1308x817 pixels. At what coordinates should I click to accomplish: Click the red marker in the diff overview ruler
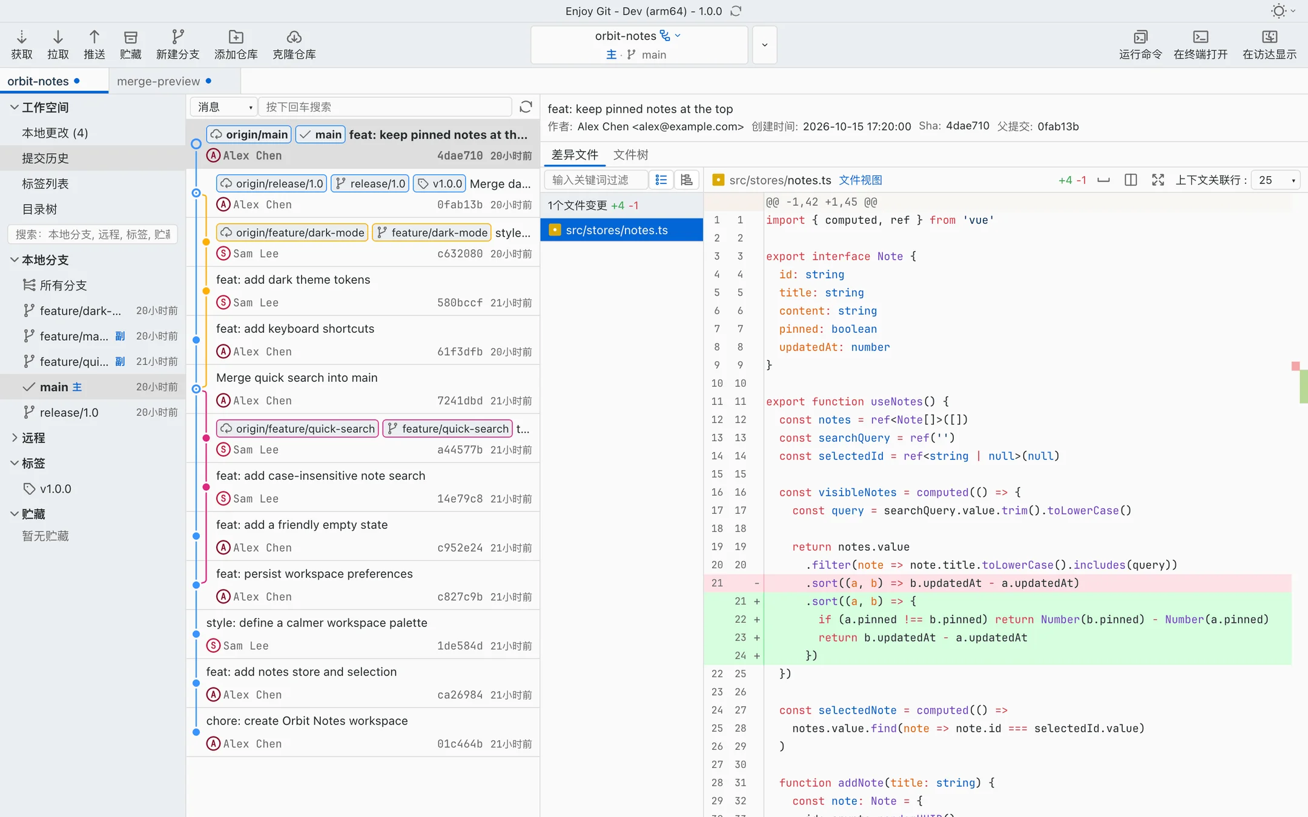(1295, 366)
